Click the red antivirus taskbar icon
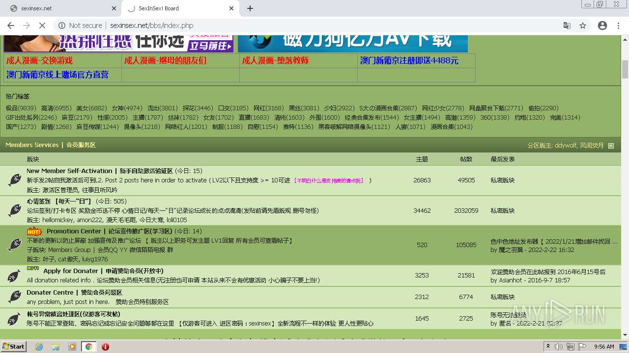The width and height of the screenshot is (629, 353). [x=105, y=347]
